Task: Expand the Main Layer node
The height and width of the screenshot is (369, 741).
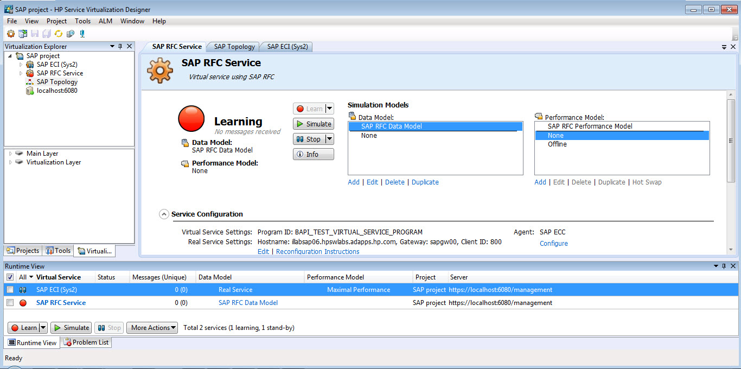Action: (10, 154)
